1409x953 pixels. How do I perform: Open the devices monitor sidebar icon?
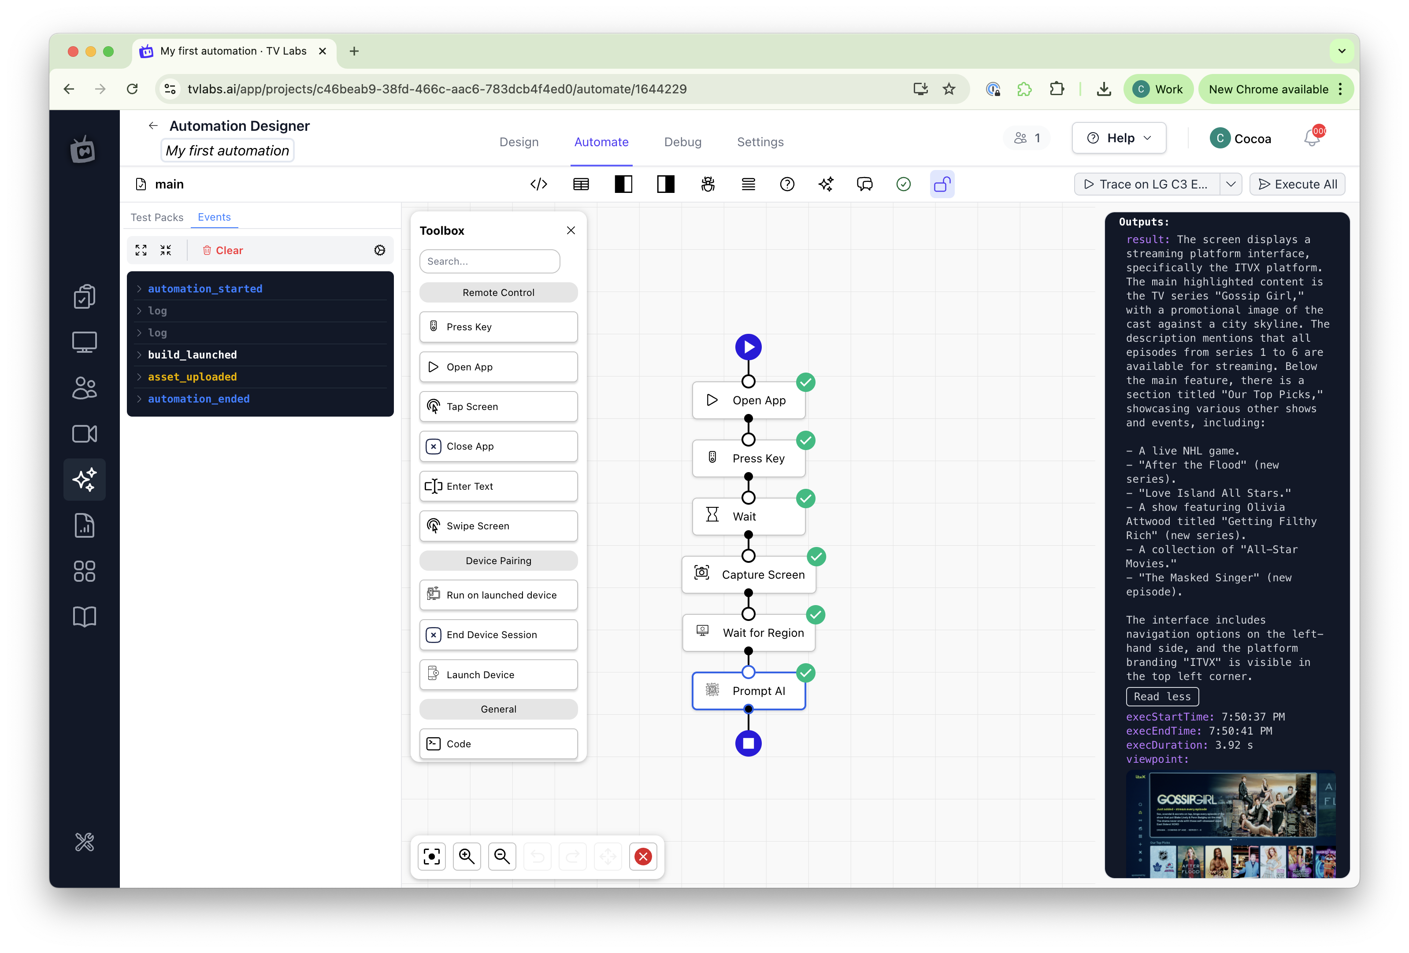pyautogui.click(x=84, y=342)
